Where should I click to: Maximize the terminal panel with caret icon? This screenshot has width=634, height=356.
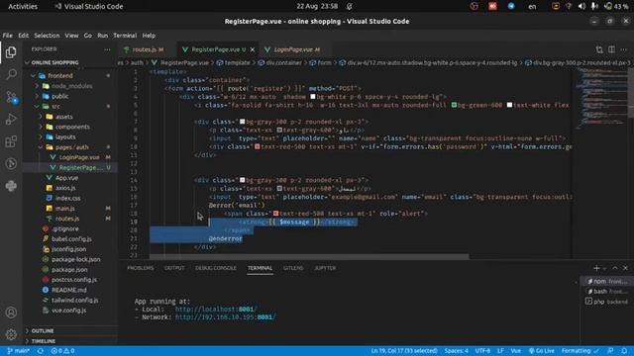click(x=615, y=268)
